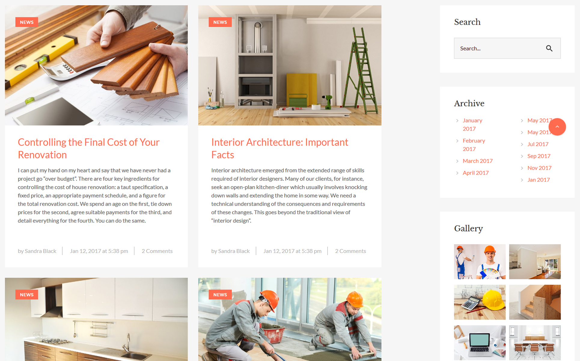Screen dimensions: 580x361
Task: Click the scroll-to-top round arrow button
Action: (x=557, y=127)
